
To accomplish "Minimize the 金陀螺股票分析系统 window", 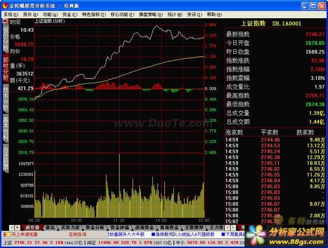I will pos(305,6).
